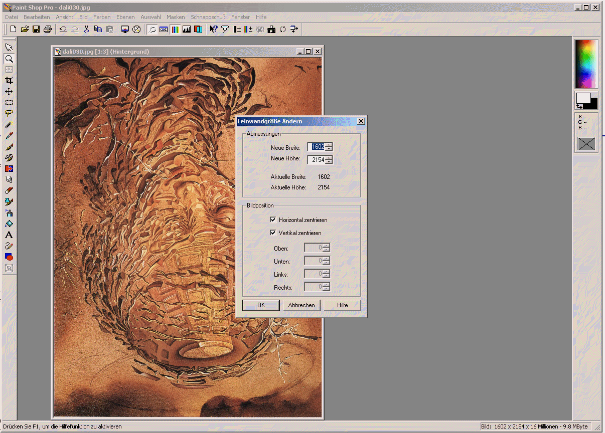Click Abbrechen to cancel the dialog
The width and height of the screenshot is (605, 433).
[x=301, y=305]
